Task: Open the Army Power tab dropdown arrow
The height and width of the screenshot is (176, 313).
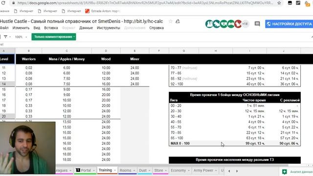Action: point(216,171)
